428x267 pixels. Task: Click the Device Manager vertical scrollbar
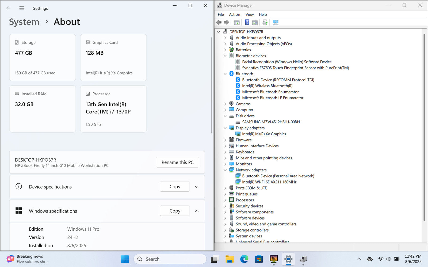[x=424, y=127]
